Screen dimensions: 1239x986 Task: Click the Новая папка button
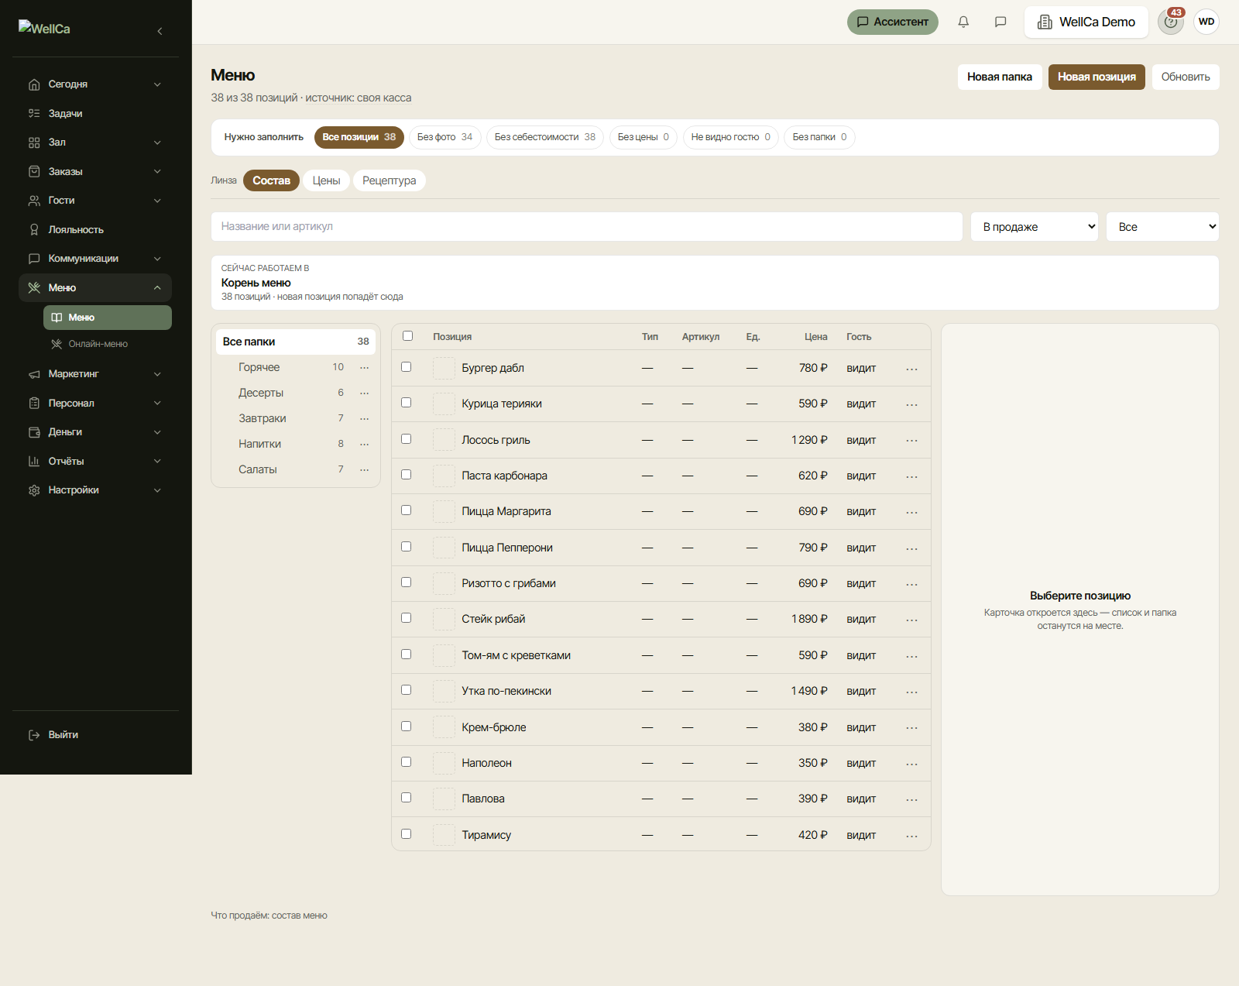tap(1000, 77)
